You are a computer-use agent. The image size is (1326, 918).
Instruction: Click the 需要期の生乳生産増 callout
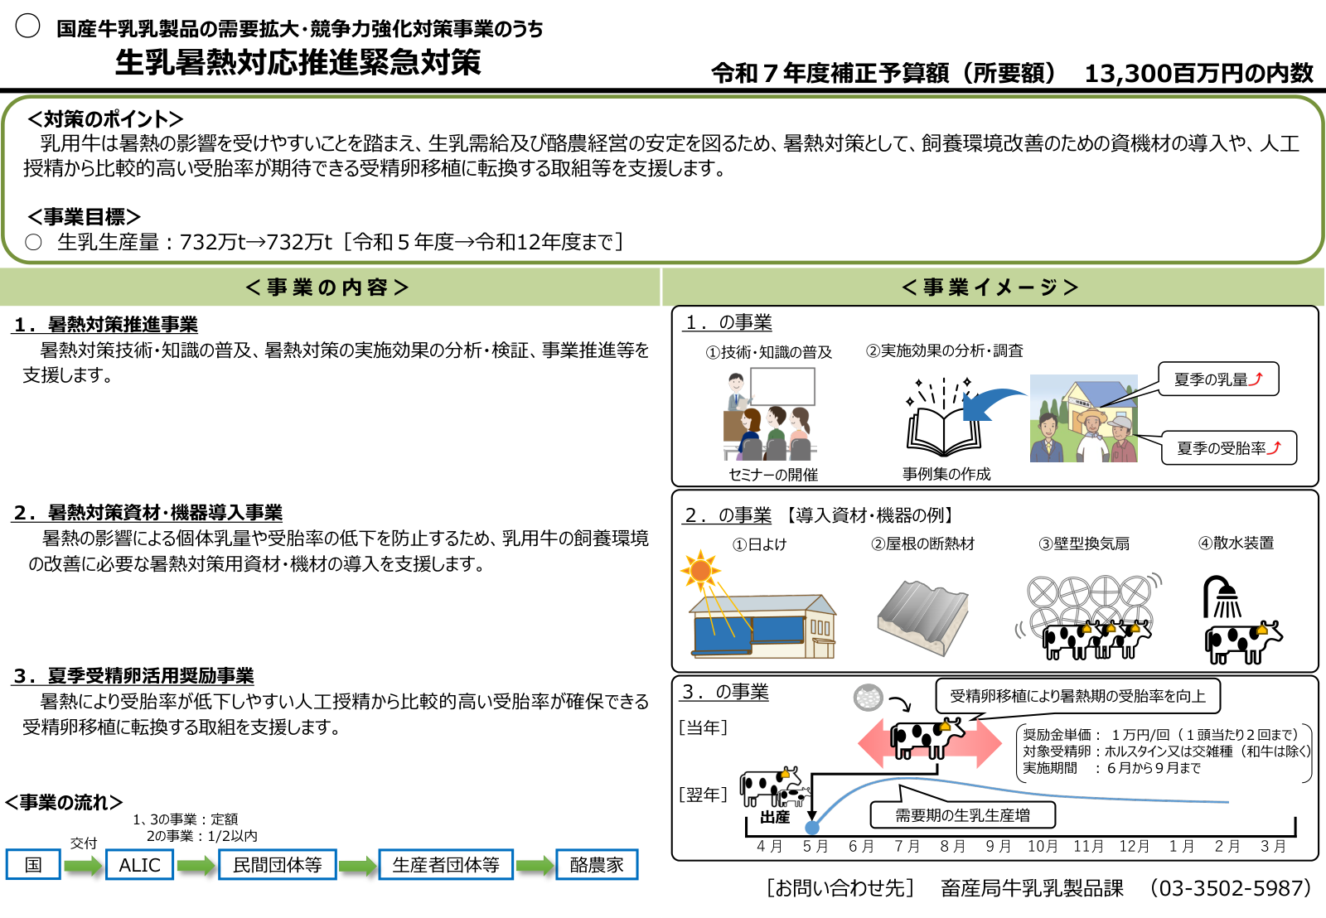(x=963, y=815)
